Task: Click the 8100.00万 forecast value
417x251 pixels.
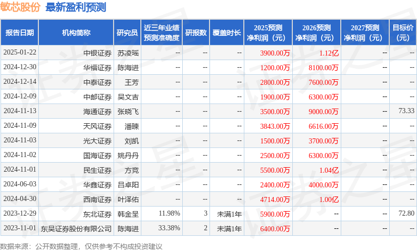Action: point(324,68)
